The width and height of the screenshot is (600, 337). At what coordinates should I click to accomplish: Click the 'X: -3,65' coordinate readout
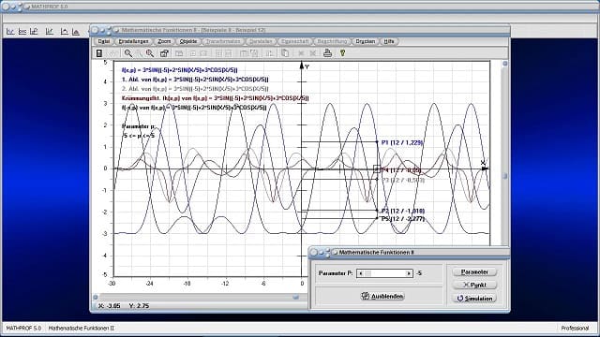110,306
